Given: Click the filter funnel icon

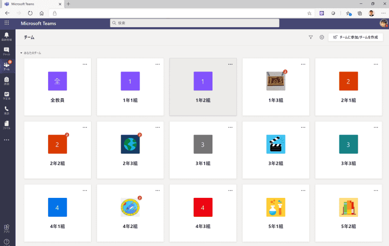Looking at the screenshot, I should click(311, 37).
